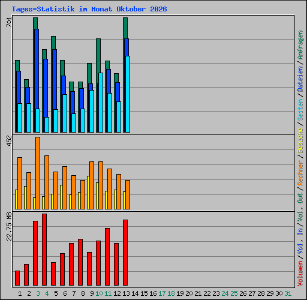Click the cyan 'Seiten' legend label
307x300 pixels.
point(300,110)
